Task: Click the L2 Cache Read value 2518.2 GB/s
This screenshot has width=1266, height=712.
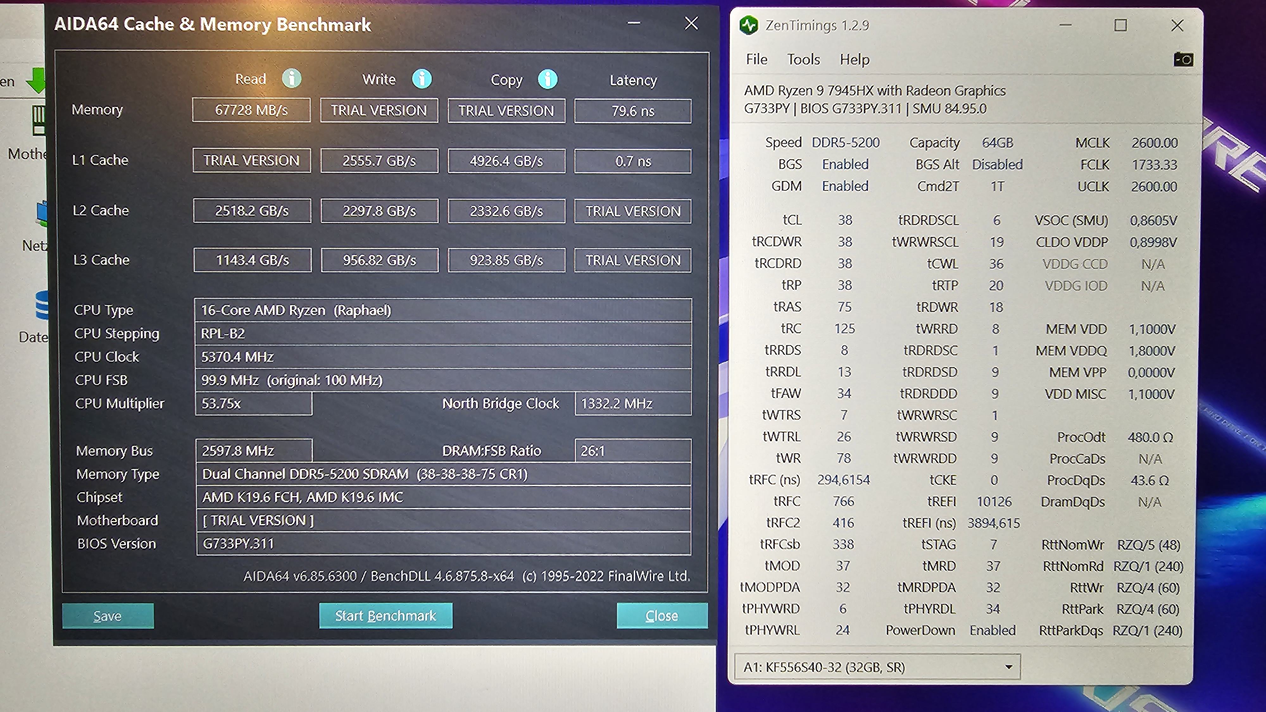Action: tap(252, 211)
